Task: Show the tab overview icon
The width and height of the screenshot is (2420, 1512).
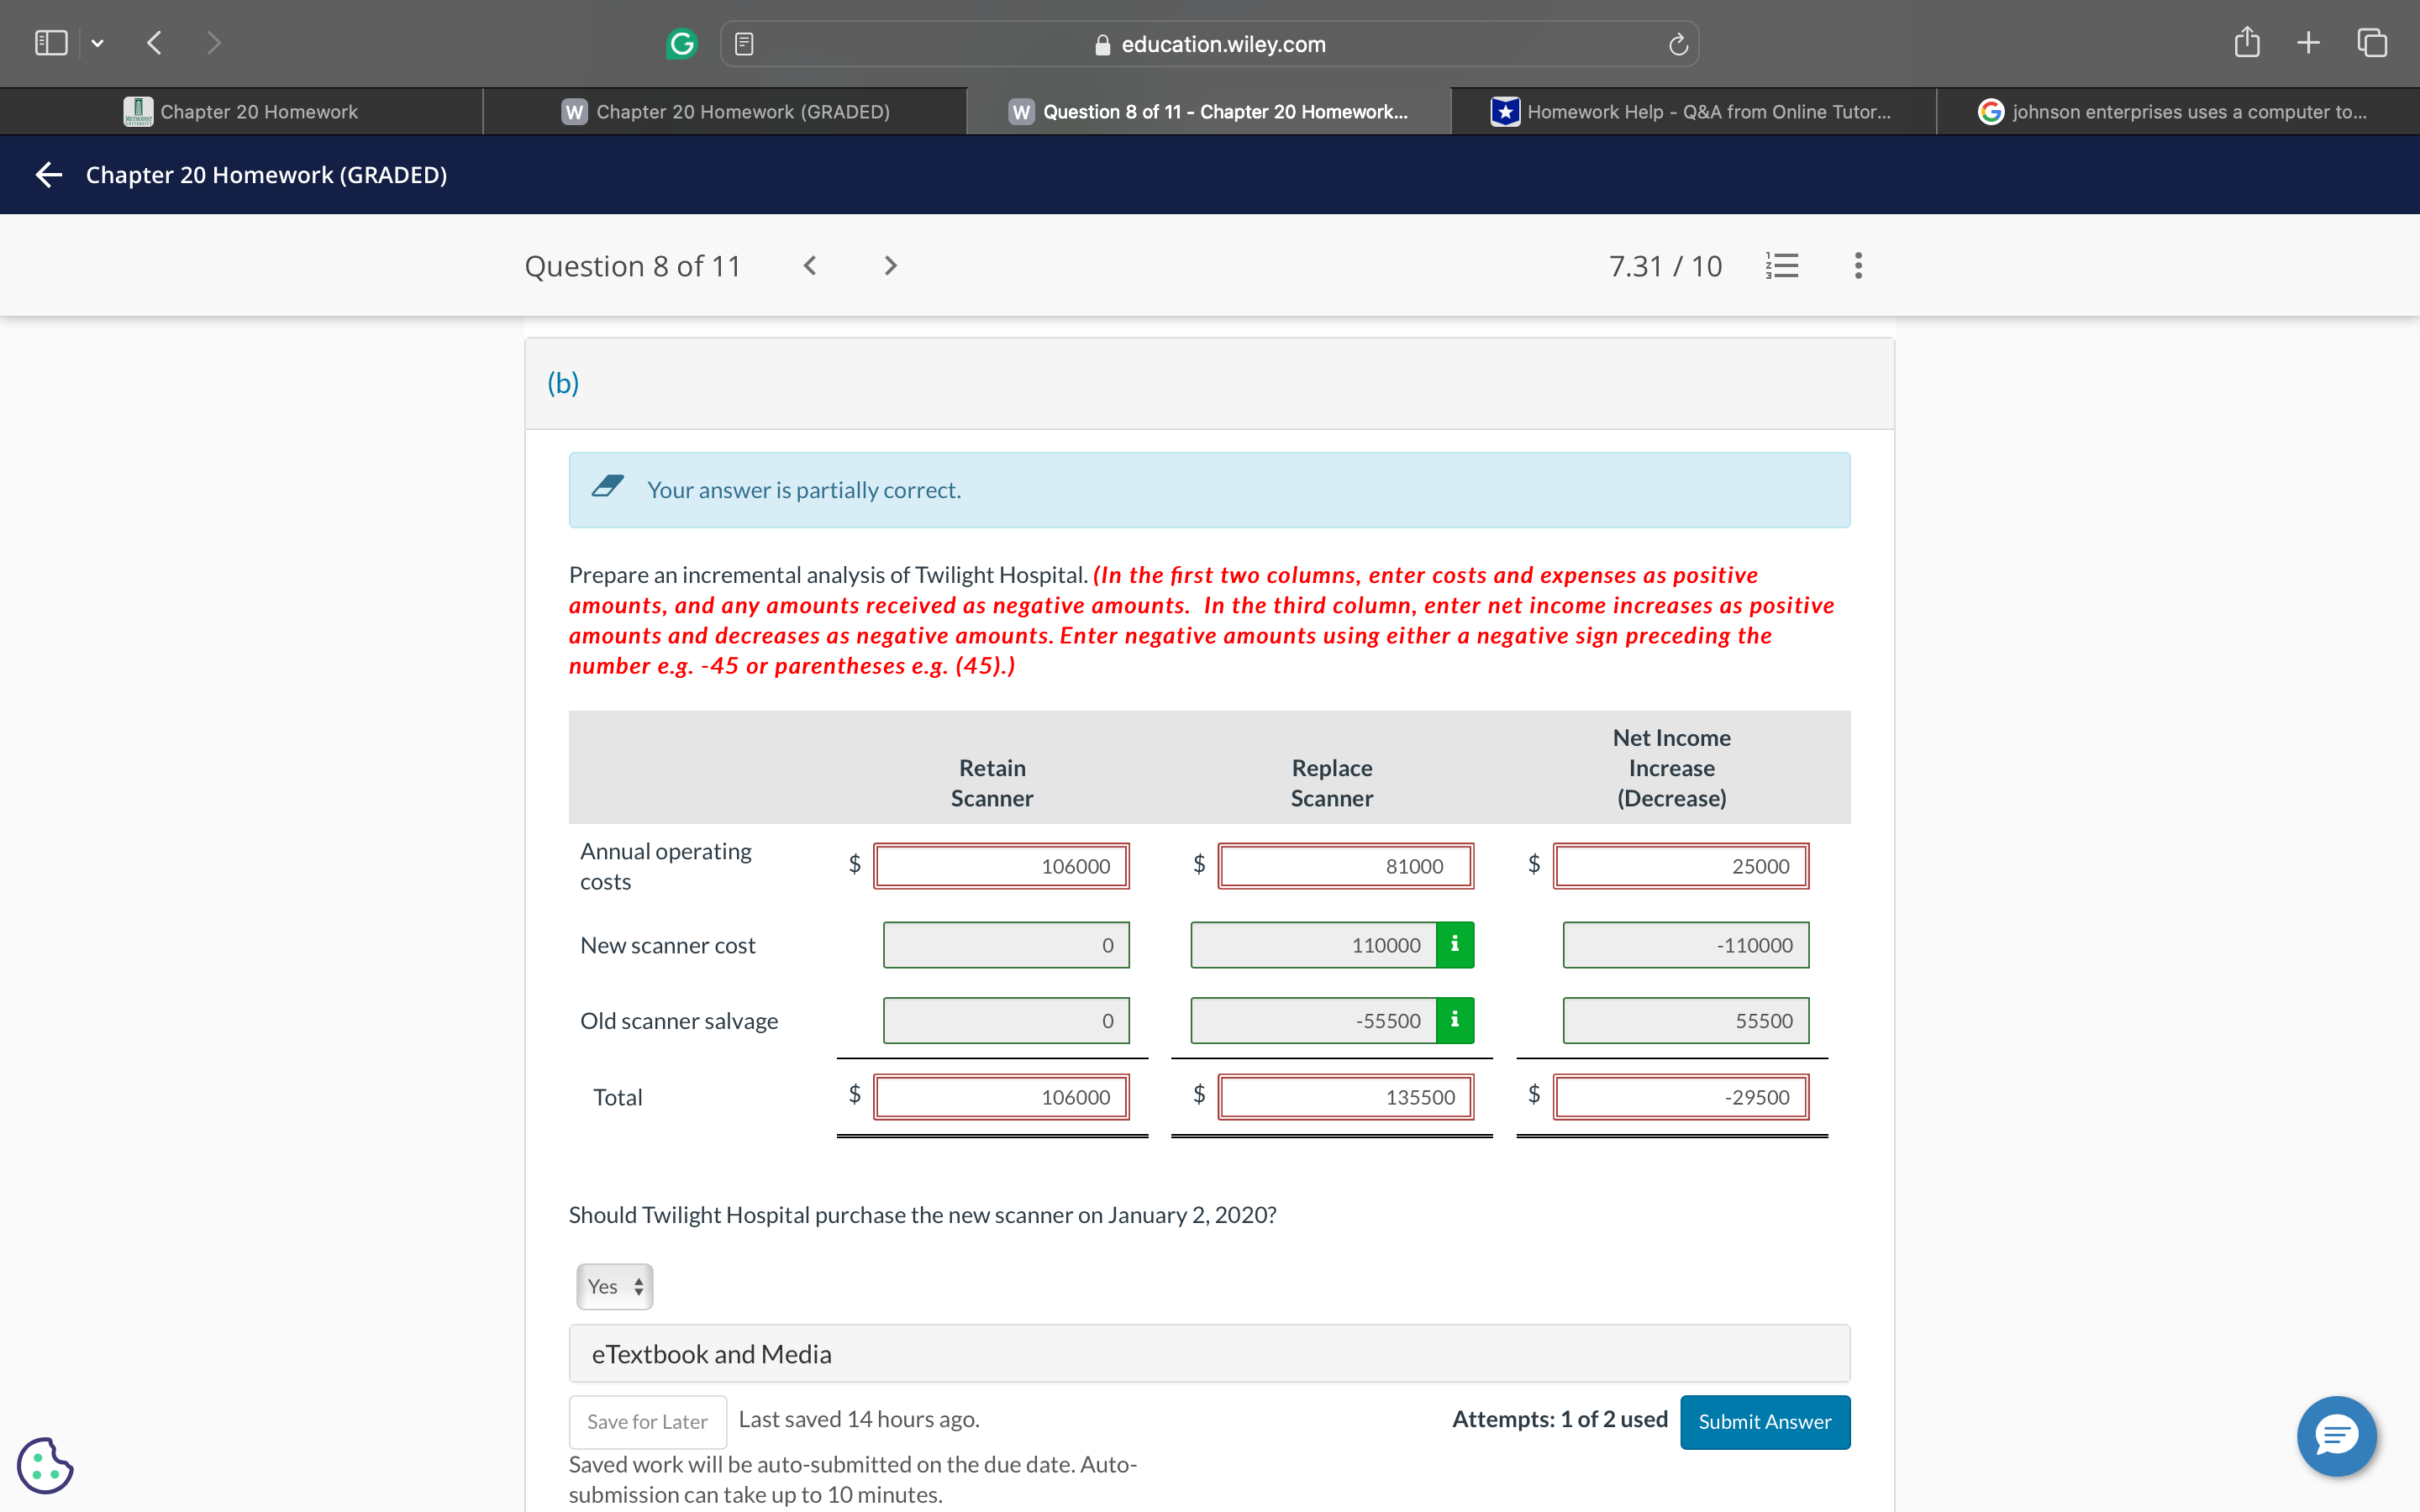Action: [2372, 43]
